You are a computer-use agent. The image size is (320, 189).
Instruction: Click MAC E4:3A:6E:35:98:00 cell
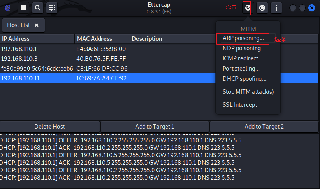[101, 49]
